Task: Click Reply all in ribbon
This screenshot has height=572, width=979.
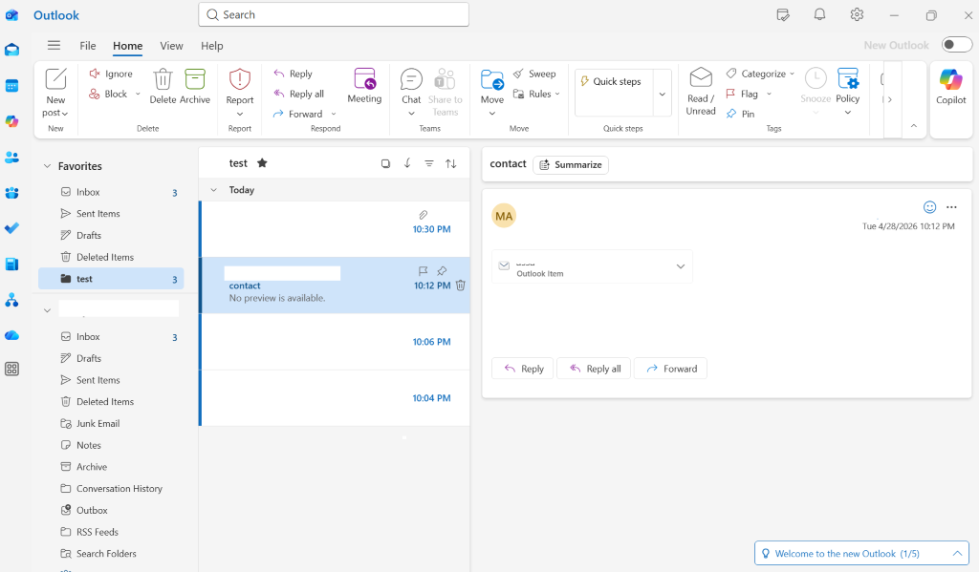Action: (299, 94)
